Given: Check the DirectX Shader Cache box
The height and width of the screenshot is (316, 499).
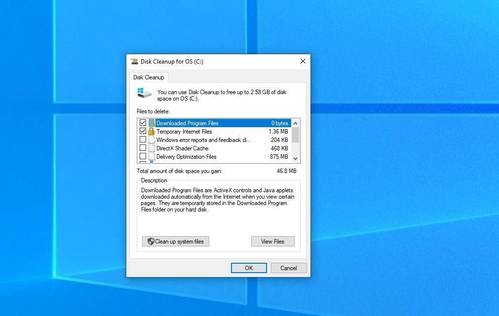Looking at the screenshot, I should [x=143, y=148].
